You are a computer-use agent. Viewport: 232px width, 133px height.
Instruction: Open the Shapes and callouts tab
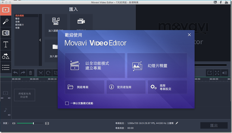pos(6,56)
